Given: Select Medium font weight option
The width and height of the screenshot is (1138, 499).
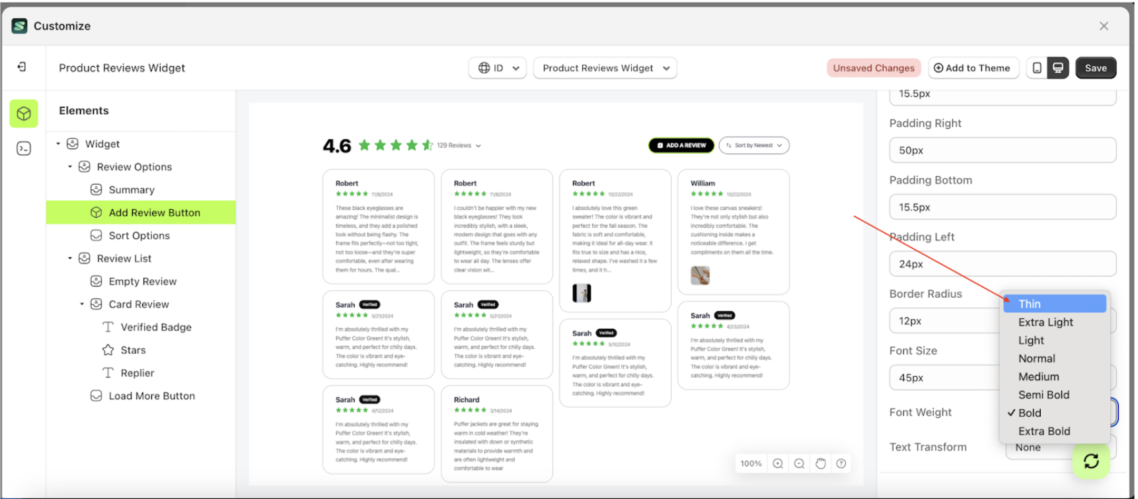Looking at the screenshot, I should pyautogui.click(x=1055, y=376).
